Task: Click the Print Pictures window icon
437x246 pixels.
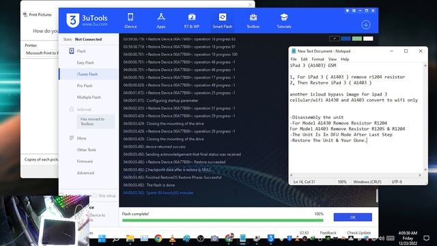Action: point(25,14)
